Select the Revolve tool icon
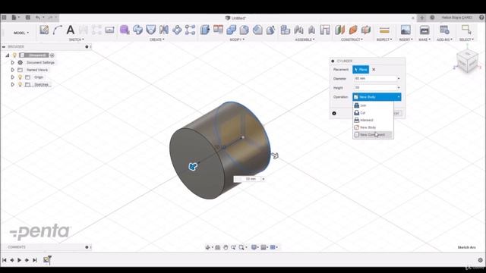The width and height of the screenshot is (486, 273). [137, 30]
